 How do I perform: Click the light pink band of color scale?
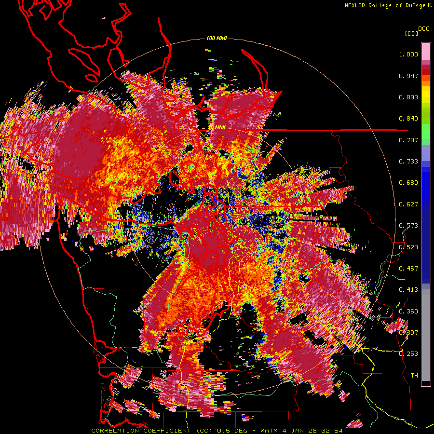tap(426, 51)
